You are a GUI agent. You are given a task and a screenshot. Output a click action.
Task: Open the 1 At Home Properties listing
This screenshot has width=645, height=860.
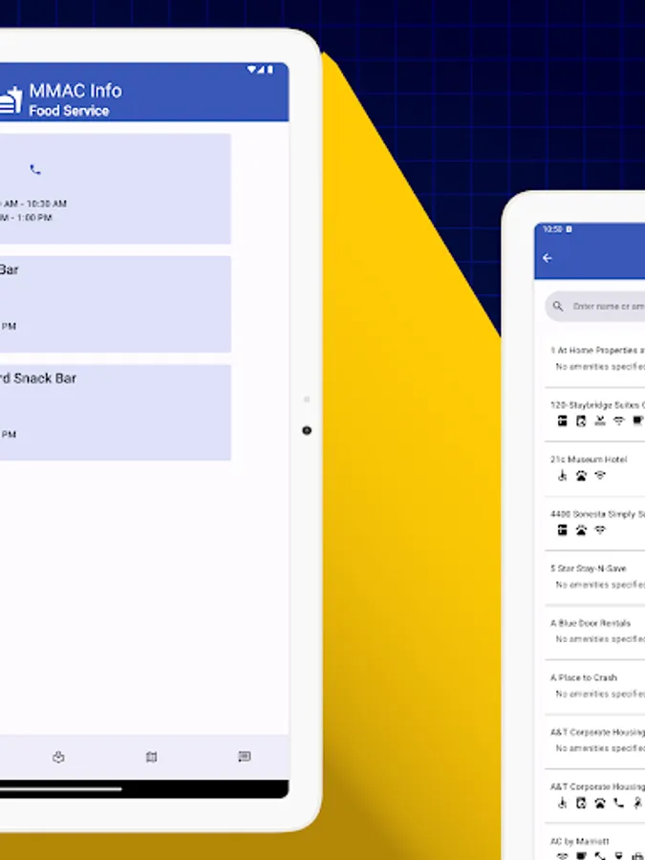click(x=595, y=358)
